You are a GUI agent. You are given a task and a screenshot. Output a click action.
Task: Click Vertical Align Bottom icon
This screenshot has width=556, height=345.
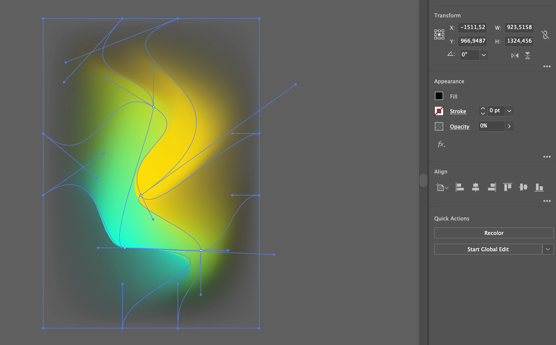pos(539,187)
